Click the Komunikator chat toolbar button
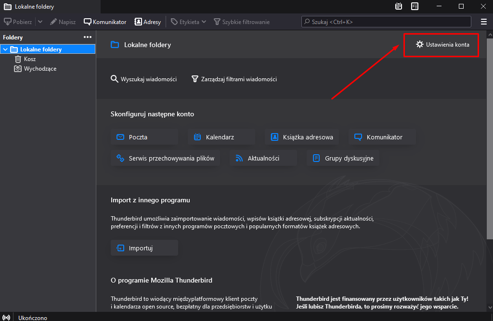 click(x=105, y=22)
